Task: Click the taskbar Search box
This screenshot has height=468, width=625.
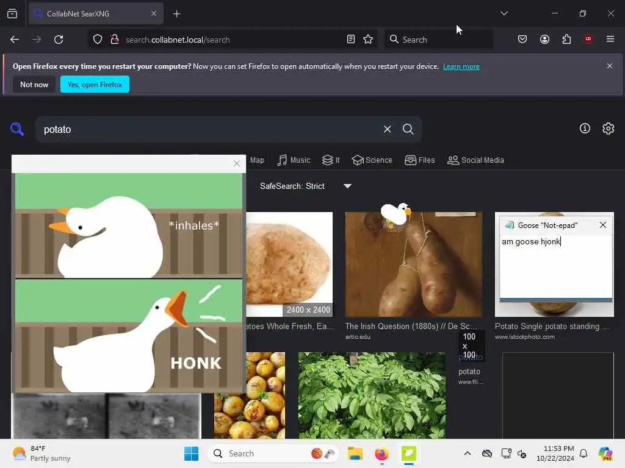Action: tap(273, 453)
